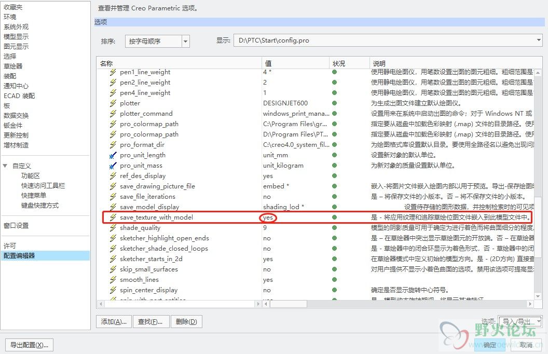Image resolution: width=548 pixels, height=354 pixels.
Task: Open the 排序 sort order dropdown
Action: [157, 41]
